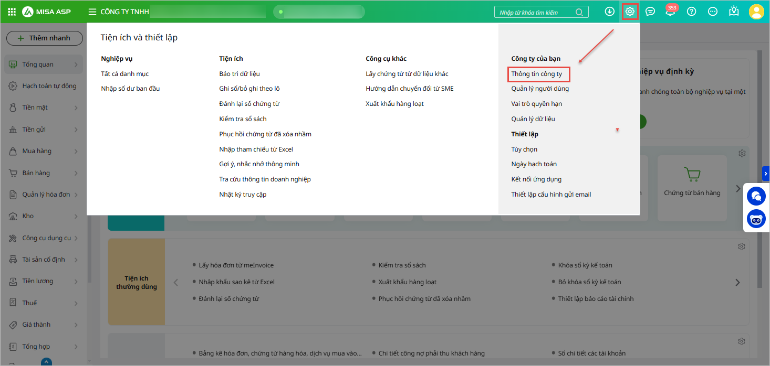The width and height of the screenshot is (770, 366).
Task: Open Tùy chọn settings
Action: tap(524, 149)
